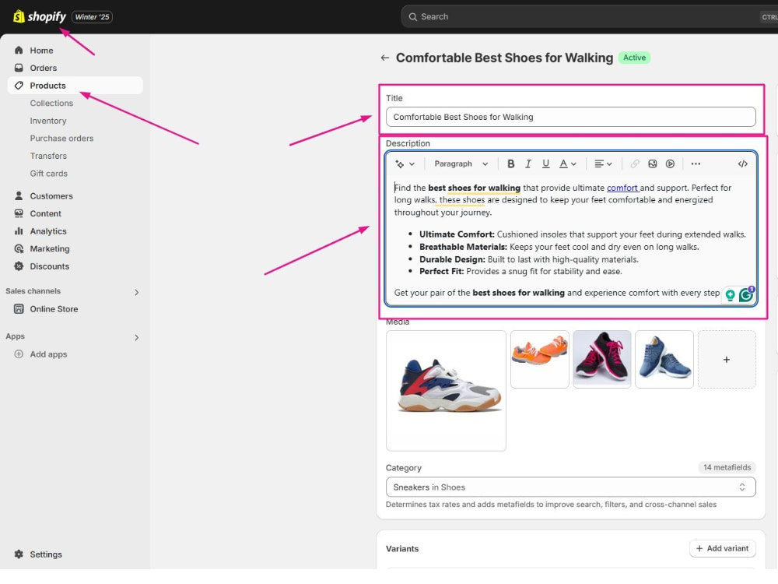Go to Transfers

pos(48,156)
